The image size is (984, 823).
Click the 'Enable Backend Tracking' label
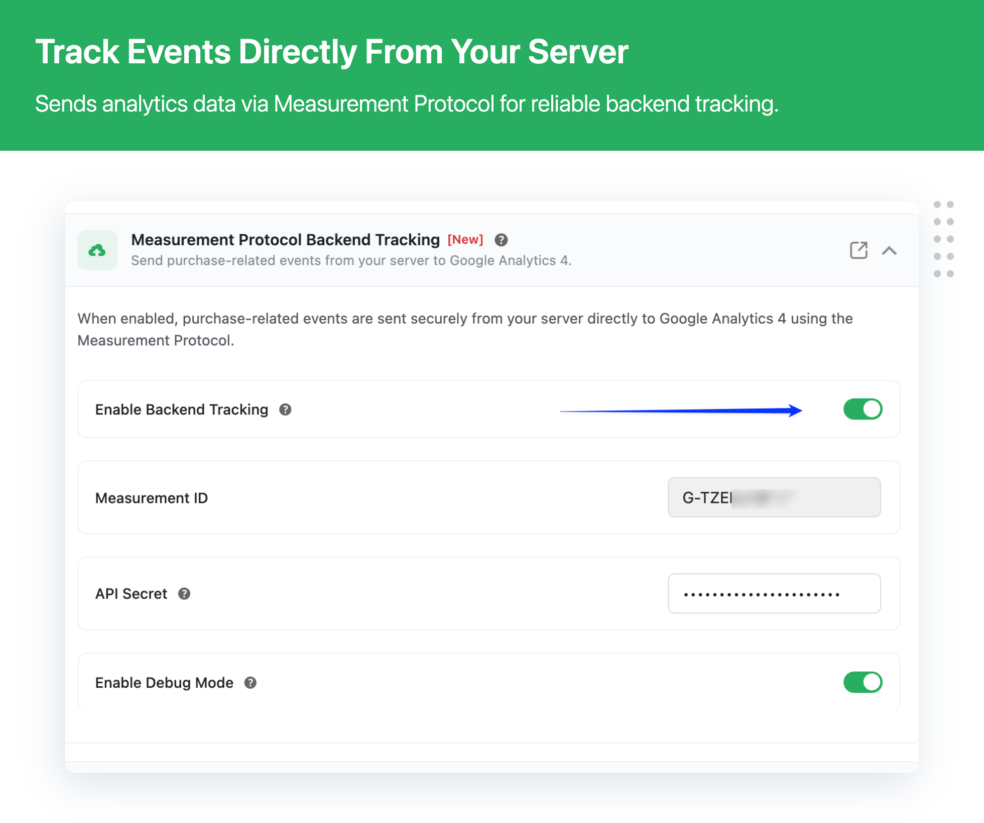point(182,409)
